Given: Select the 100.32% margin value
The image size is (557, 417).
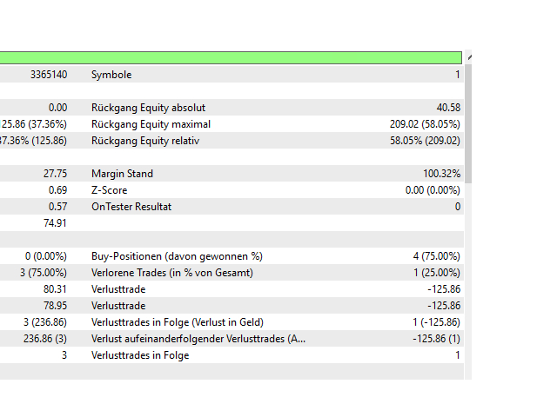Looking at the screenshot, I should pyautogui.click(x=441, y=174).
